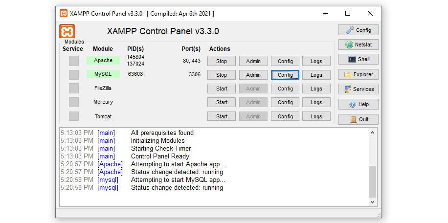Viewport: 448px width, 223px height.
Task: Click the 'Module' column header
Action: click(103, 49)
